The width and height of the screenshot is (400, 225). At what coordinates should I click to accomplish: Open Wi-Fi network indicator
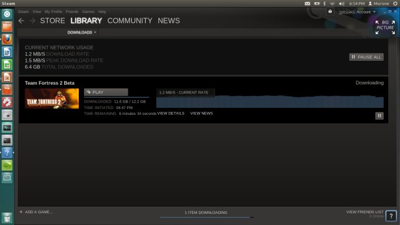(x=332, y=4)
